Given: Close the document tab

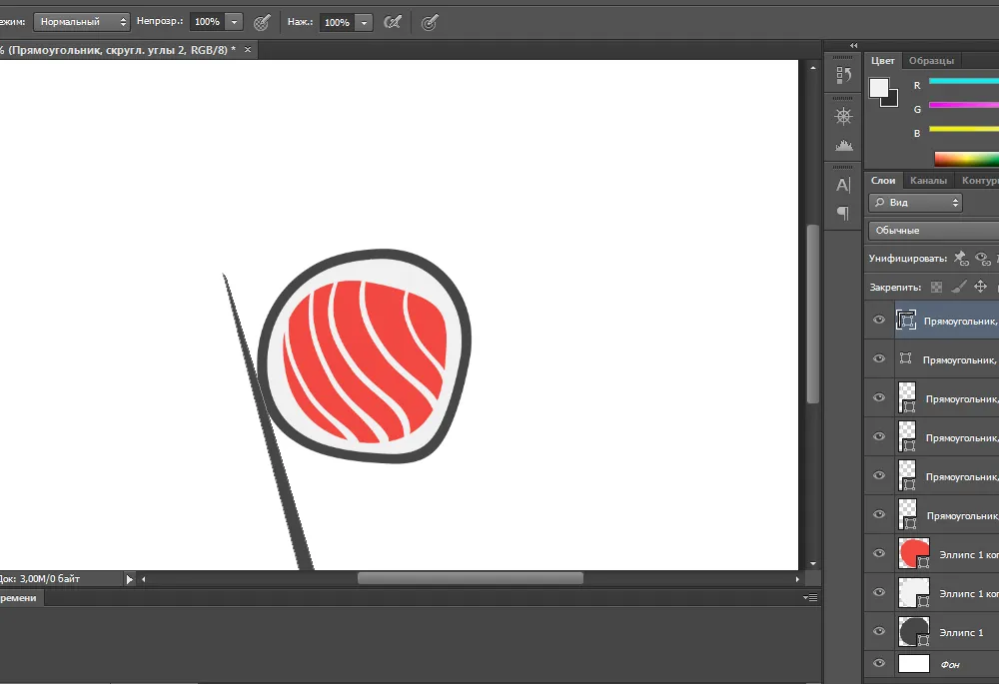Looking at the screenshot, I should [248, 50].
